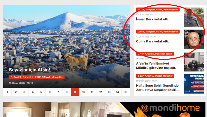207x117 pixels.
Task: Open the 'İsmail Berk vefat etti.' article
Action: tap(152, 19)
